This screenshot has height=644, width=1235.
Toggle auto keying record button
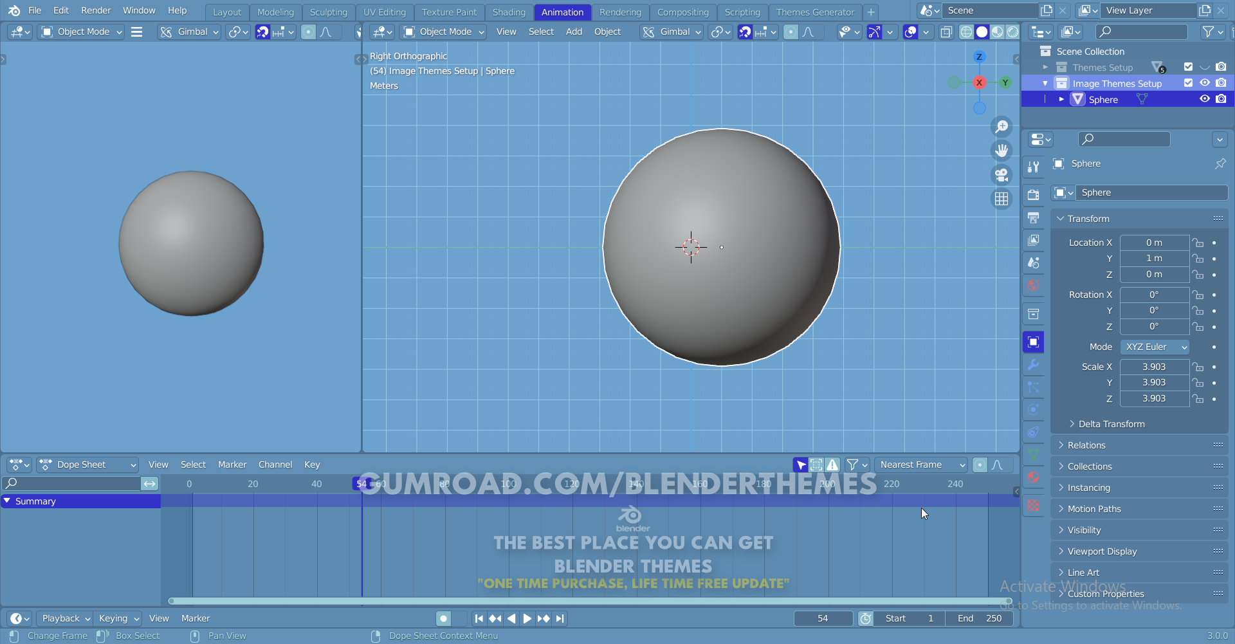point(444,618)
